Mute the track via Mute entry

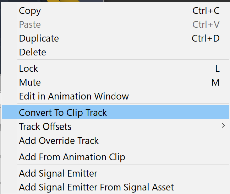[x=30, y=82]
